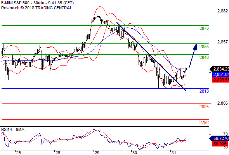Select the red 2792 support label

click(x=204, y=122)
